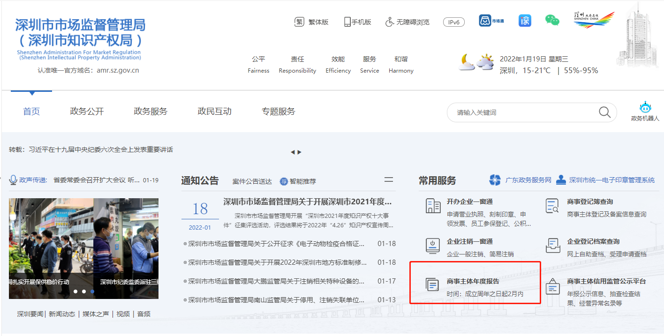Select the third carousel dot indicator
This screenshot has width=664, height=336.
92,291
